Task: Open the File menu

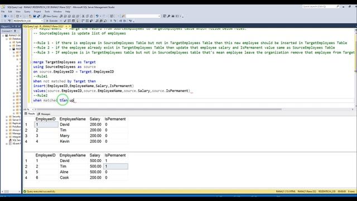Action: pos(3,11)
